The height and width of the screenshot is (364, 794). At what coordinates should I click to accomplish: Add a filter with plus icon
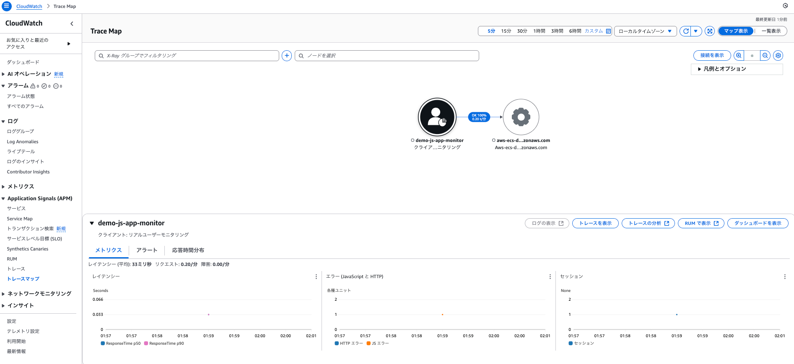(x=287, y=56)
